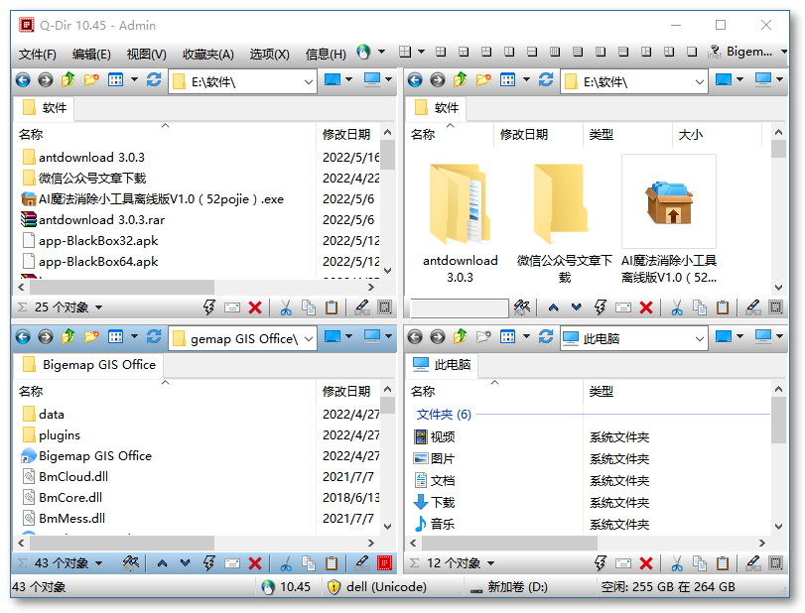The width and height of the screenshot is (805, 613).
Task: Sort thumbnail pane by 大小 column
Action: pos(690,134)
